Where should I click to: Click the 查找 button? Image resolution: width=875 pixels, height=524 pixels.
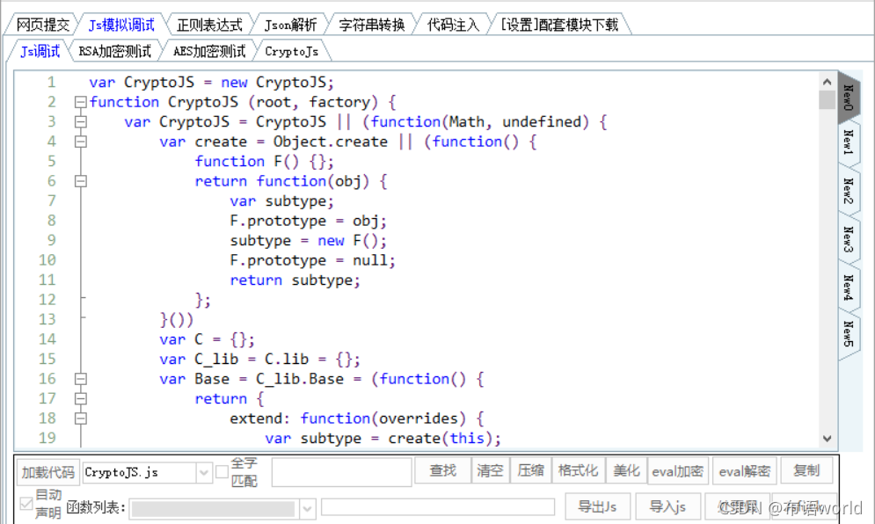pyautogui.click(x=443, y=471)
